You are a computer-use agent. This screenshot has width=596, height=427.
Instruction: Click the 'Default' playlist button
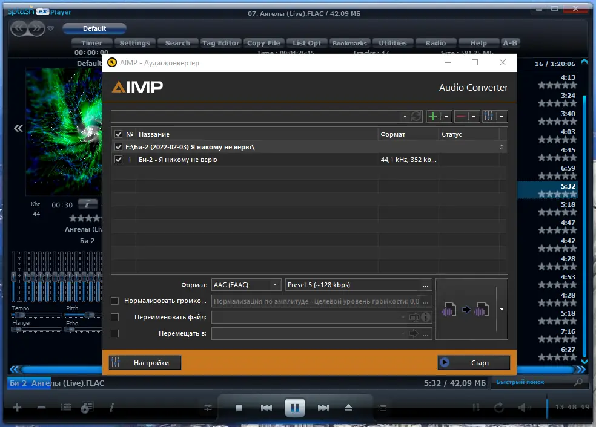94,28
